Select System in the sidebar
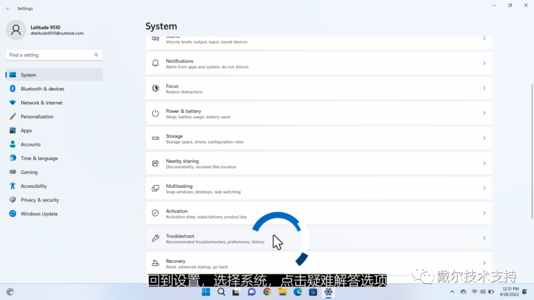 [x=54, y=75]
